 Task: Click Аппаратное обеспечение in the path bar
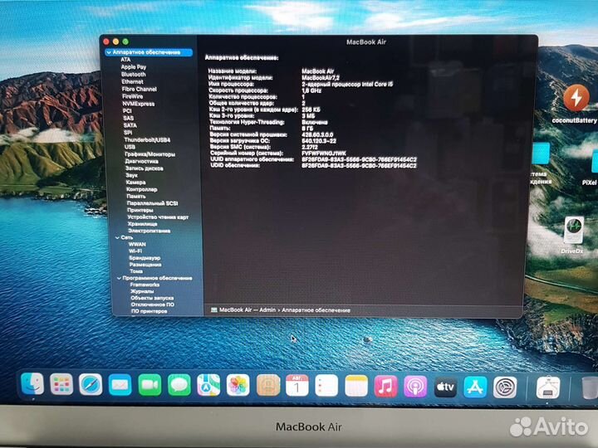click(316, 310)
